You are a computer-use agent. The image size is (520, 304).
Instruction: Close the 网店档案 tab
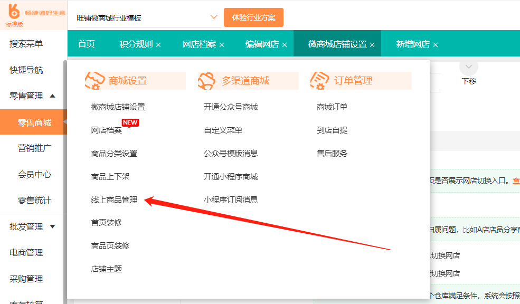(x=222, y=45)
